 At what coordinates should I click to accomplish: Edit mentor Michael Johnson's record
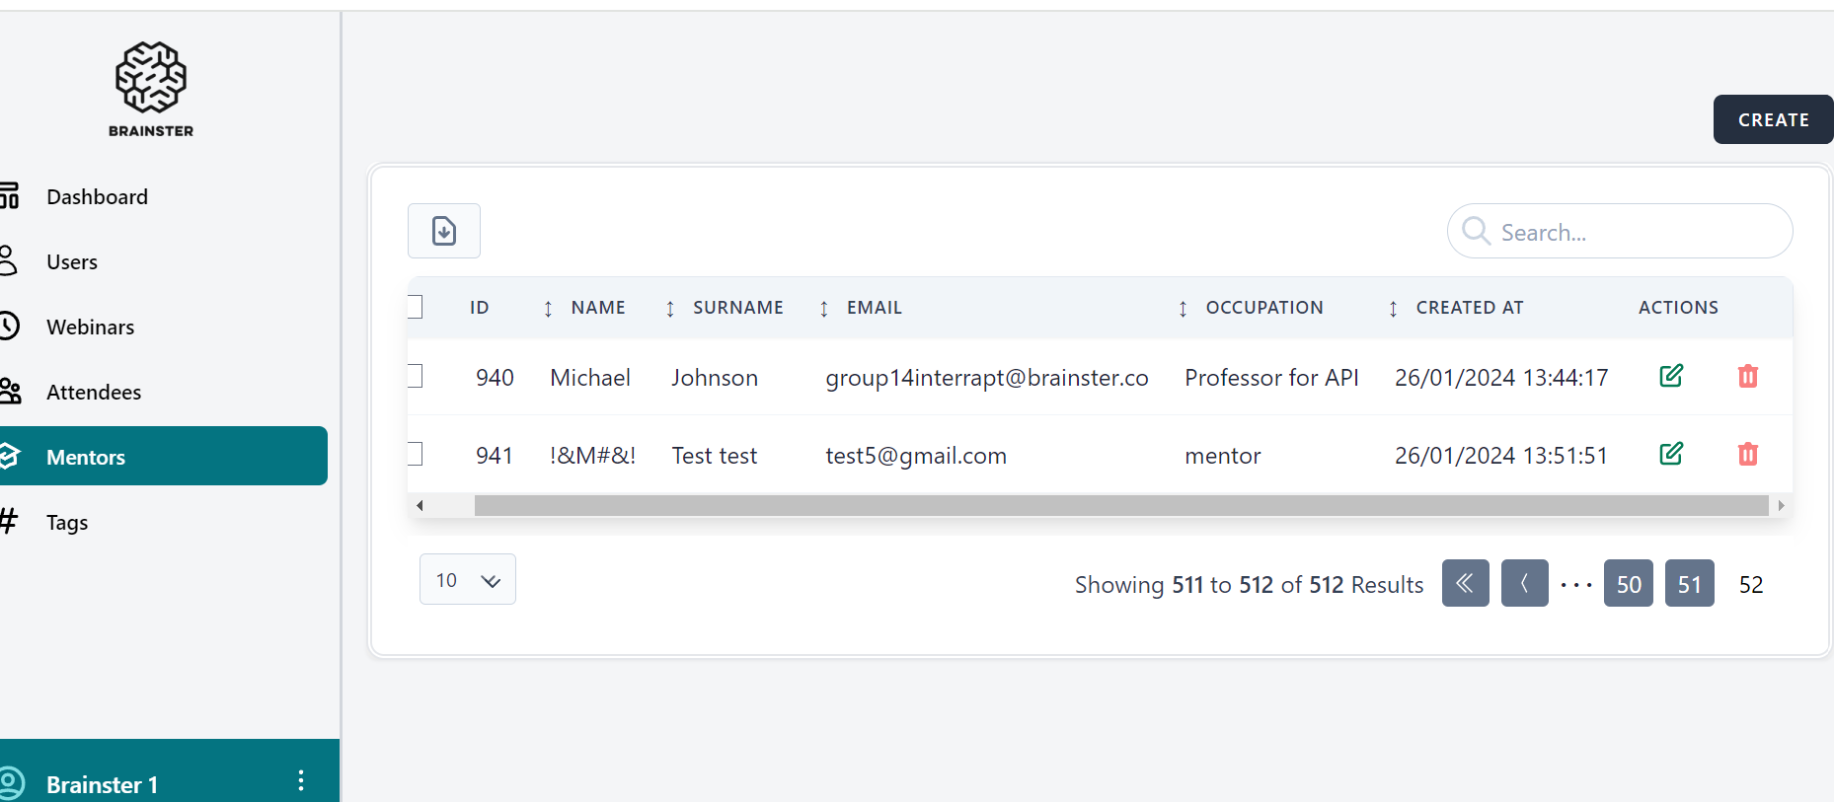pos(1670,376)
